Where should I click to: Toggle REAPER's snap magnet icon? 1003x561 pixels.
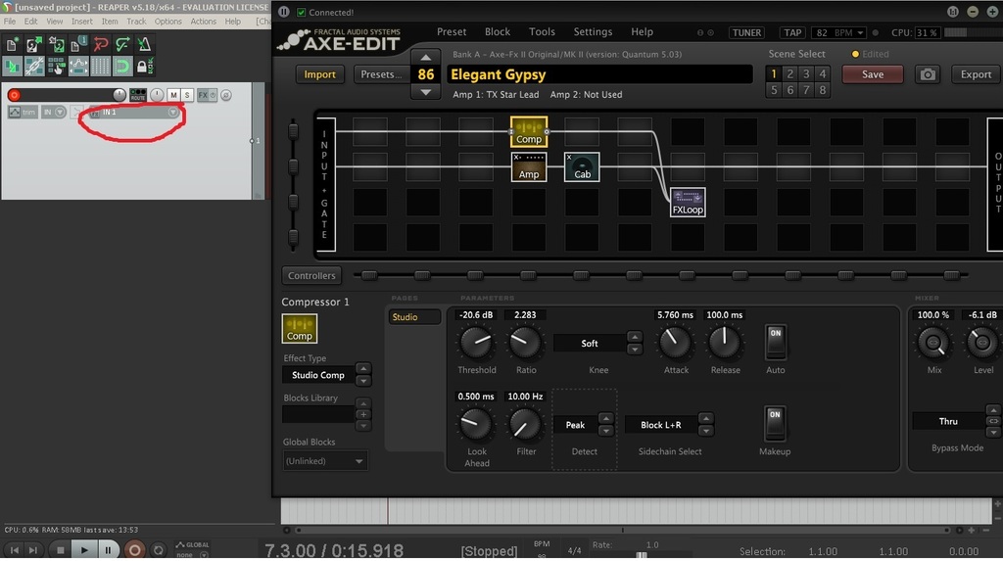click(122, 66)
